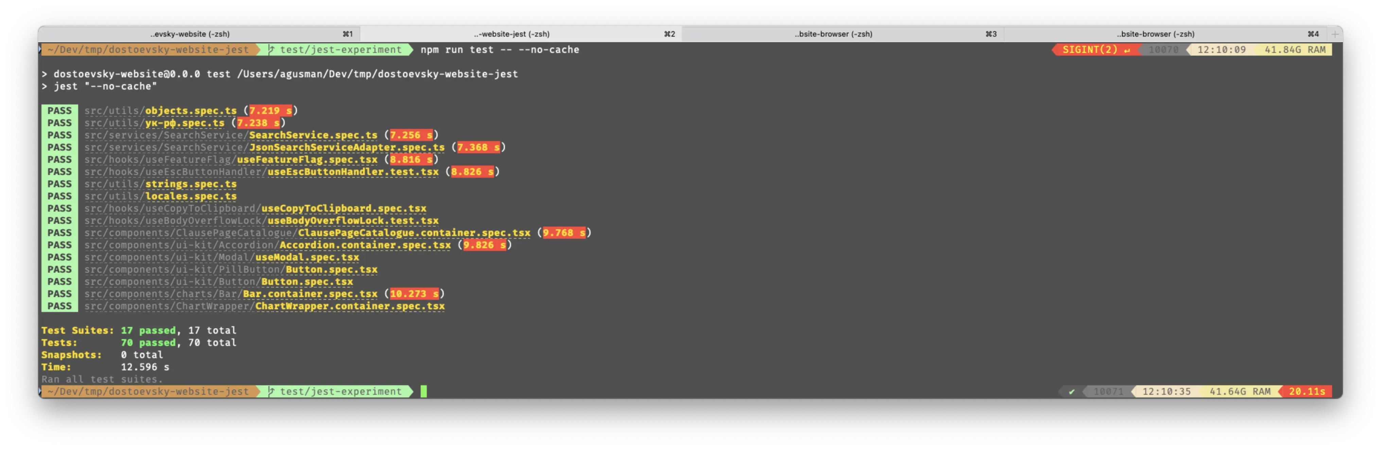Screen dimensions: 1381x449
Task: Click the green checkmark status icon in the bottom prompt
Action: pos(1071,392)
